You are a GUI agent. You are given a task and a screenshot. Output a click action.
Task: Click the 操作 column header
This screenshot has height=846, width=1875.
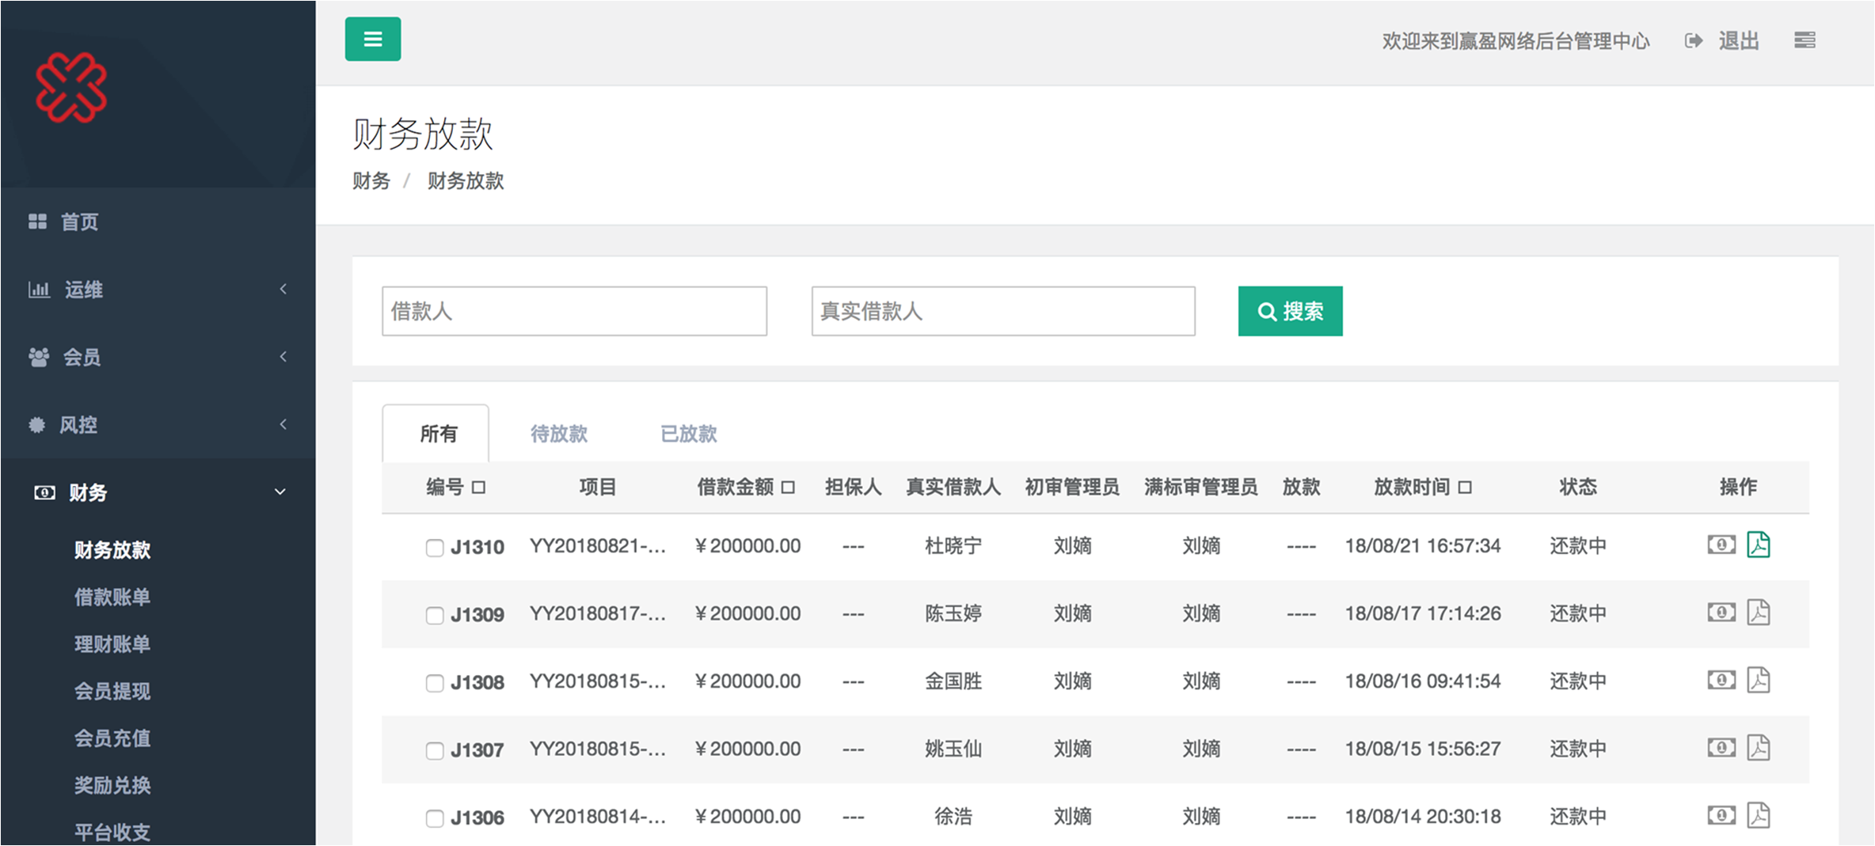point(1738,487)
